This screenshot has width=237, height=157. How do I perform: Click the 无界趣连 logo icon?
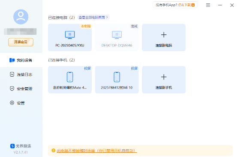[12, 146]
